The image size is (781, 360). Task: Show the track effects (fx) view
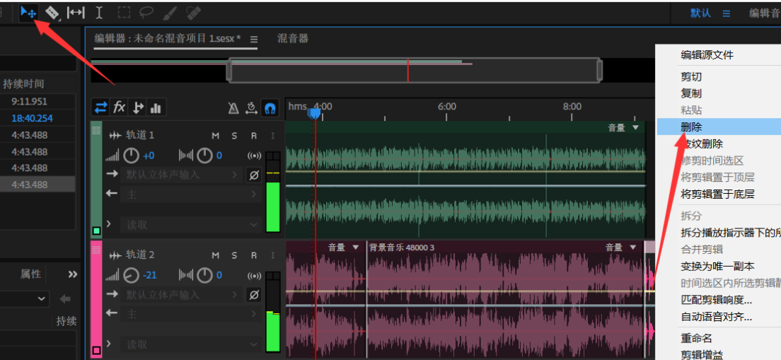120,108
